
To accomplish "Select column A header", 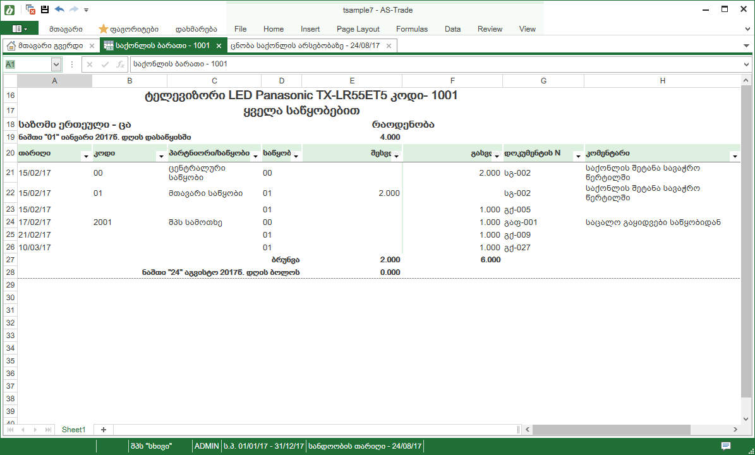I will point(54,81).
